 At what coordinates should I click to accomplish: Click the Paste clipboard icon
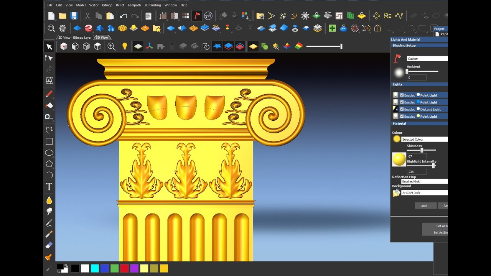pyautogui.click(x=110, y=16)
